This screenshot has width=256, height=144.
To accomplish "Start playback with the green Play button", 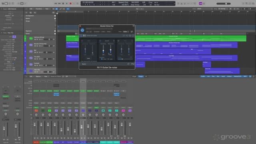I will tap(67, 4).
